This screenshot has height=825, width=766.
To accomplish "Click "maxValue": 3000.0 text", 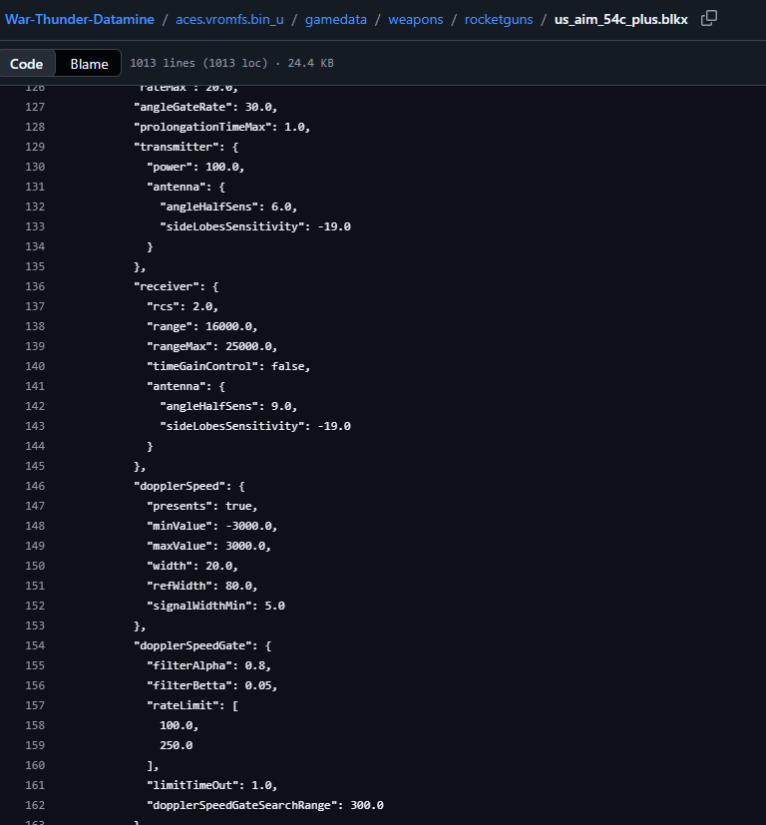I will click(208, 546).
